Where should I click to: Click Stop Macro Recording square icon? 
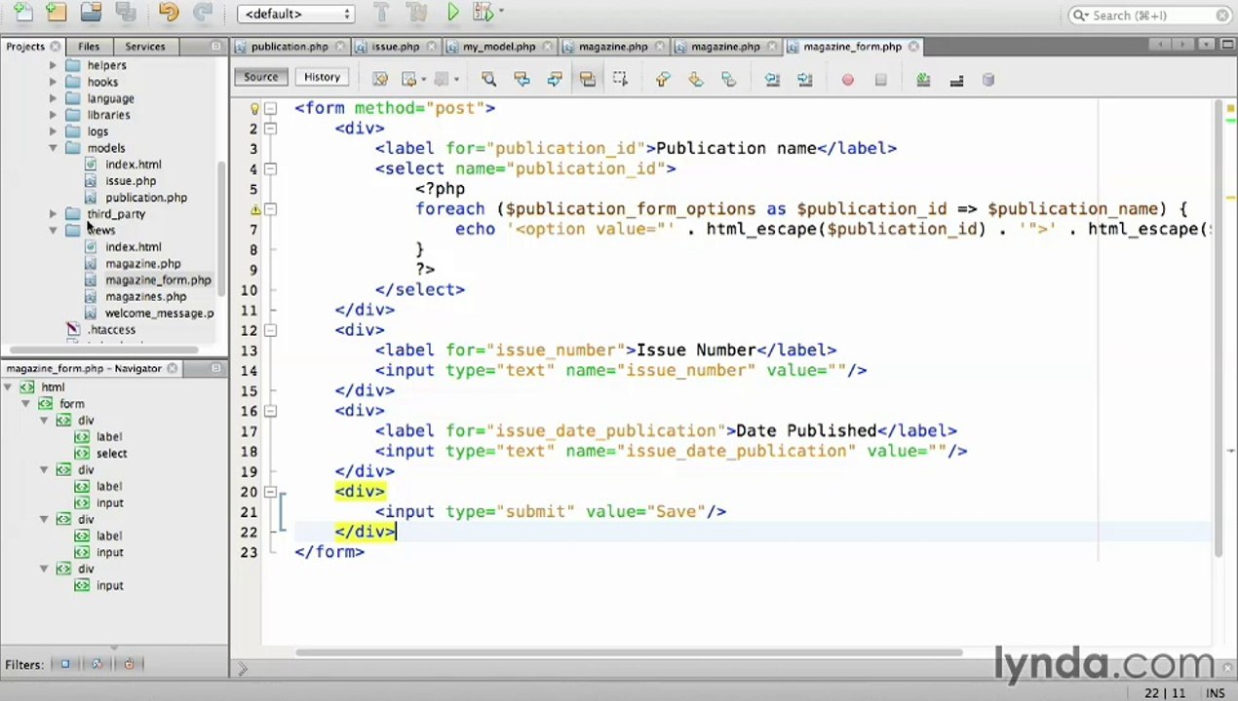click(880, 80)
